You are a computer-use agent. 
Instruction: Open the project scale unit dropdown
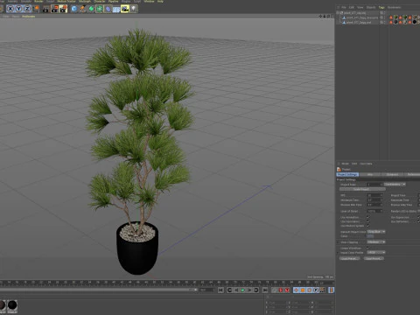tap(395, 185)
